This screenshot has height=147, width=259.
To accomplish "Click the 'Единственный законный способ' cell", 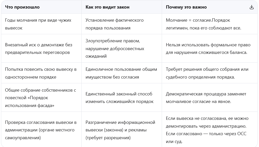I will click(122, 97).
